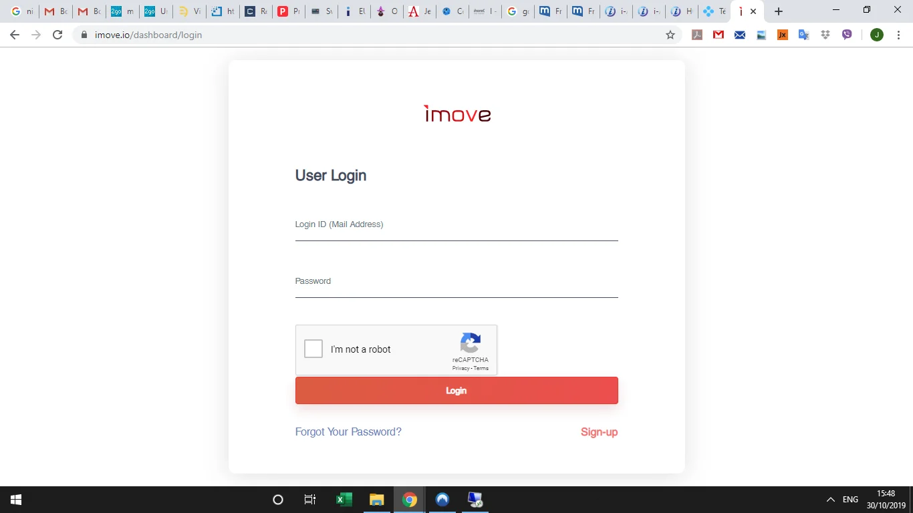Open the Adobe Acrobat PDF extension

pos(697,35)
